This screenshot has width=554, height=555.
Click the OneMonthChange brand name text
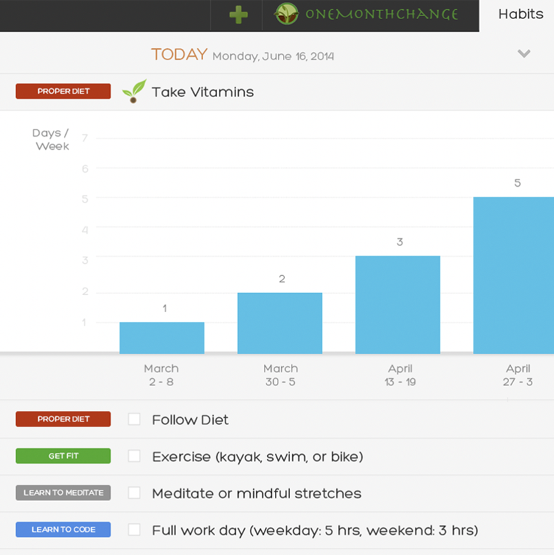click(x=381, y=15)
